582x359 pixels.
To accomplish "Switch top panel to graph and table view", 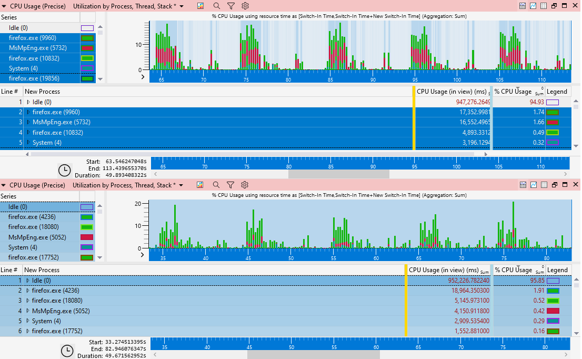I will (x=523, y=6).
